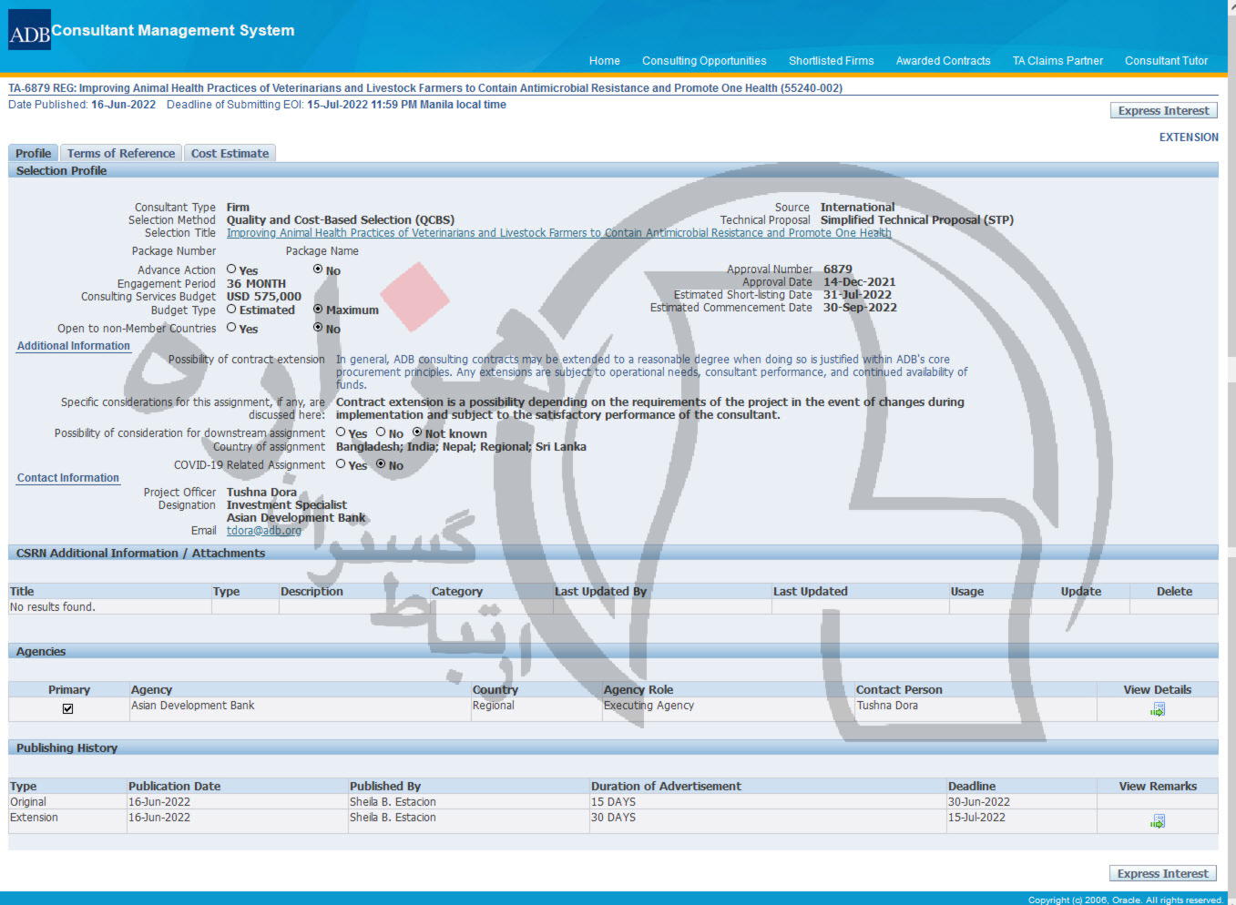
Task: Switch to Terms of Reference tab
Action: 120,153
